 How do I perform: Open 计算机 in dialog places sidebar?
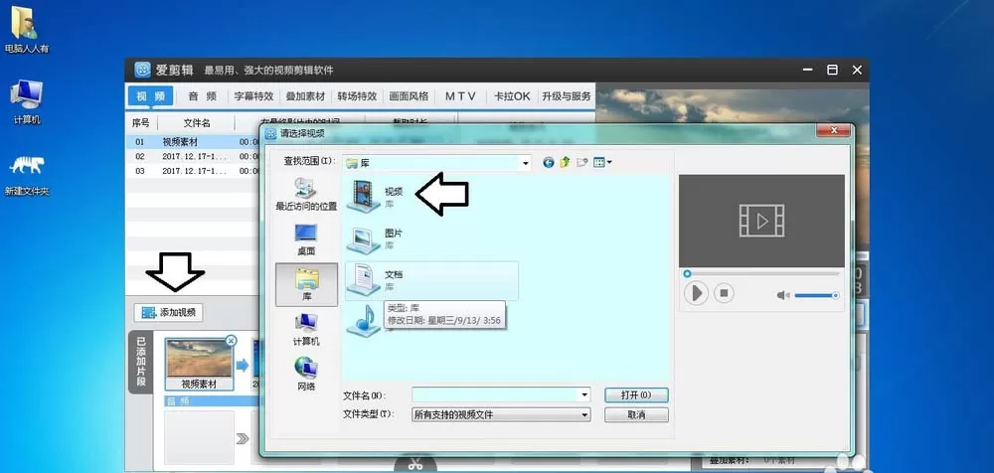(x=306, y=330)
